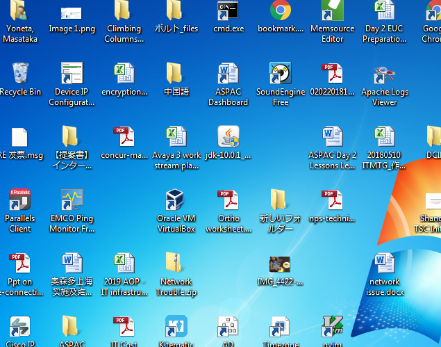Click the EMCO Ping Monitor icon
The image size is (441, 347).
(72, 200)
